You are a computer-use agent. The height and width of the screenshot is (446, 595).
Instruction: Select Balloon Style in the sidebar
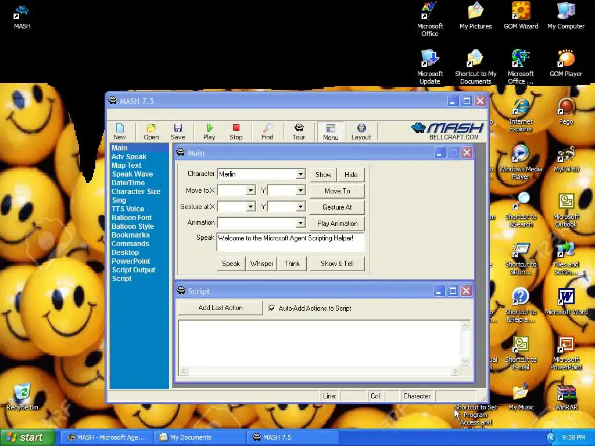(133, 226)
